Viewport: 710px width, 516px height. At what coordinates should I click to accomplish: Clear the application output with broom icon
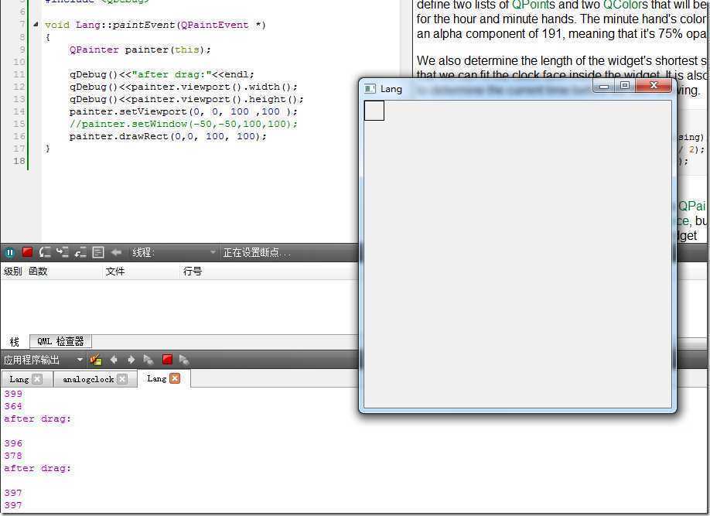pyautogui.click(x=96, y=361)
